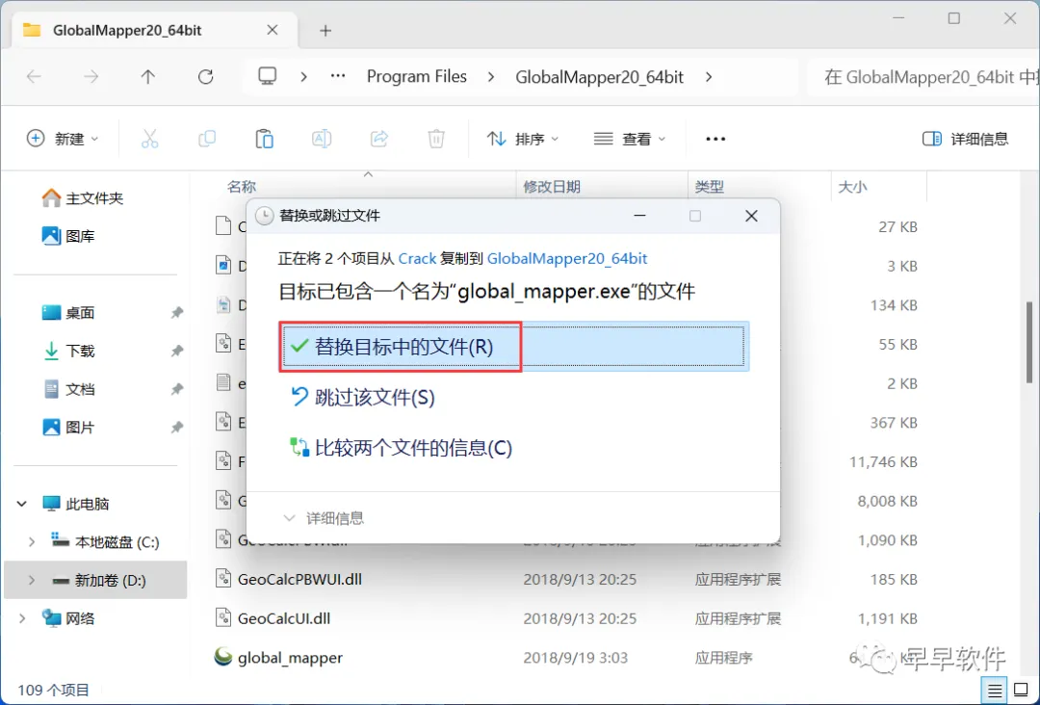Switch to large thumbnails view icon
The image size is (1040, 705).
click(x=1022, y=691)
